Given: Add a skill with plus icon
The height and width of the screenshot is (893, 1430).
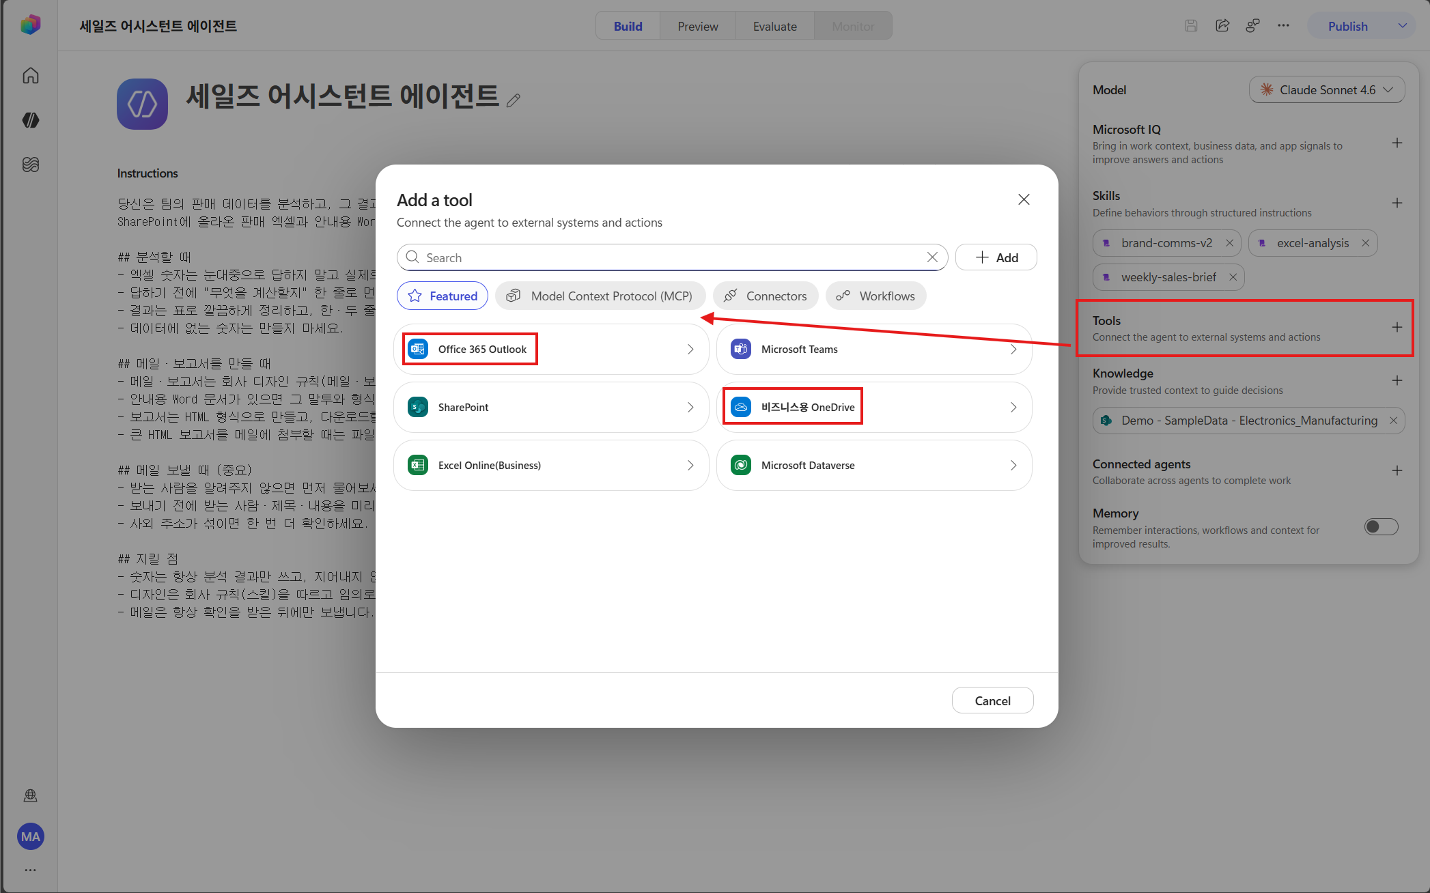Looking at the screenshot, I should 1397,203.
